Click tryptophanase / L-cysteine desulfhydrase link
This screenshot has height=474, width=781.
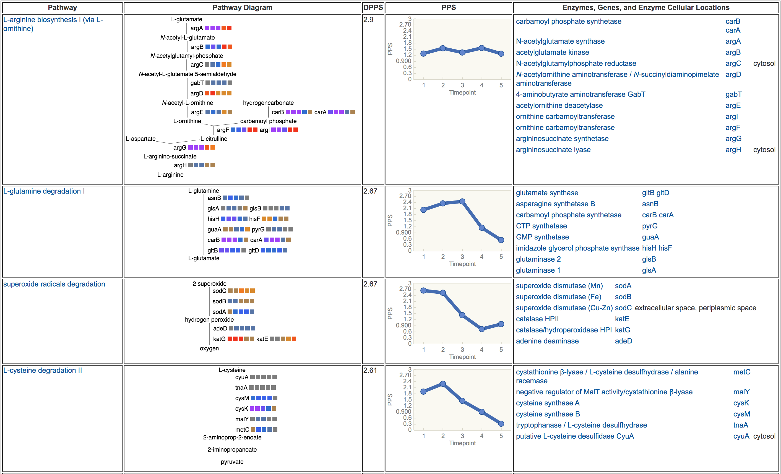pos(581,425)
